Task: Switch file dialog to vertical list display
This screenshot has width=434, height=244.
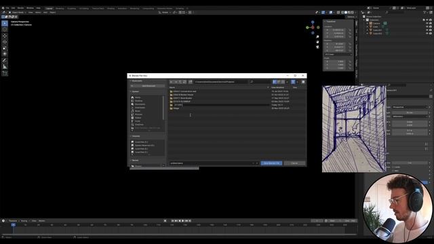Action: (275, 82)
